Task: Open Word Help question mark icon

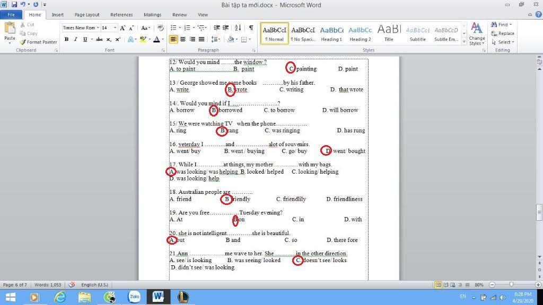Action: 539,14
